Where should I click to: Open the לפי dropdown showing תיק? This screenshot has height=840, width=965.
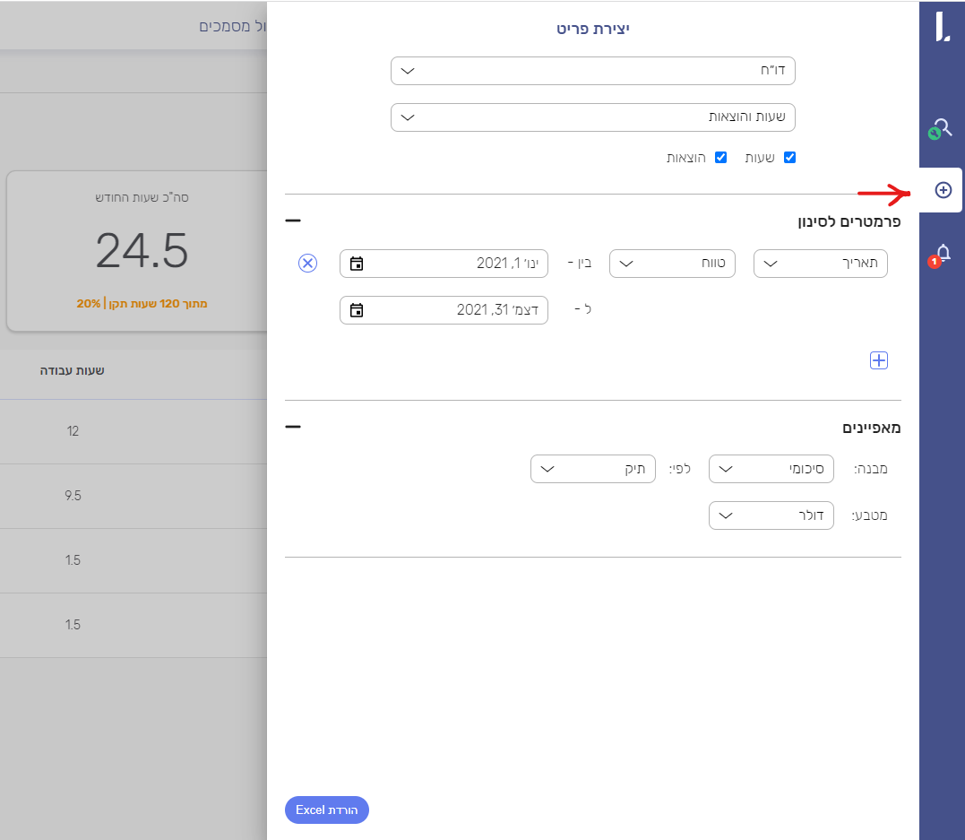point(592,469)
